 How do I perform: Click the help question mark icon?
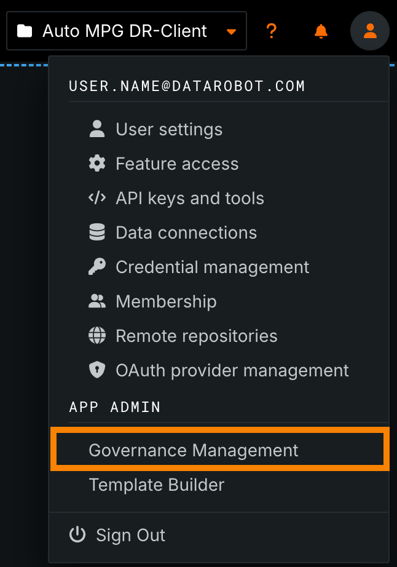click(271, 31)
